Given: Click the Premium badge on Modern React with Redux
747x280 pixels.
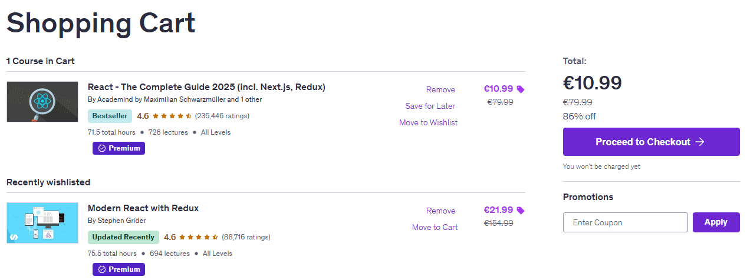Looking at the screenshot, I should tap(119, 269).
